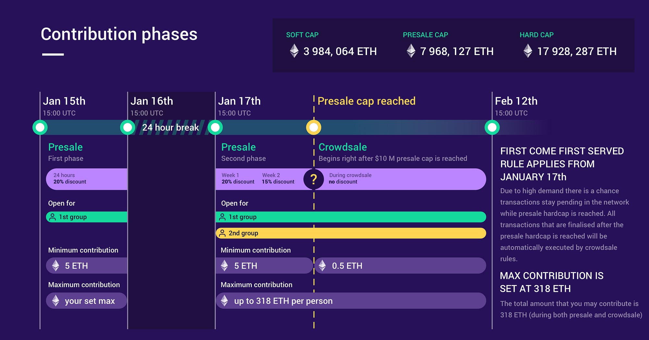Click the Ethereum icon beside Soft Cap amount
The image size is (649, 340).
(294, 51)
